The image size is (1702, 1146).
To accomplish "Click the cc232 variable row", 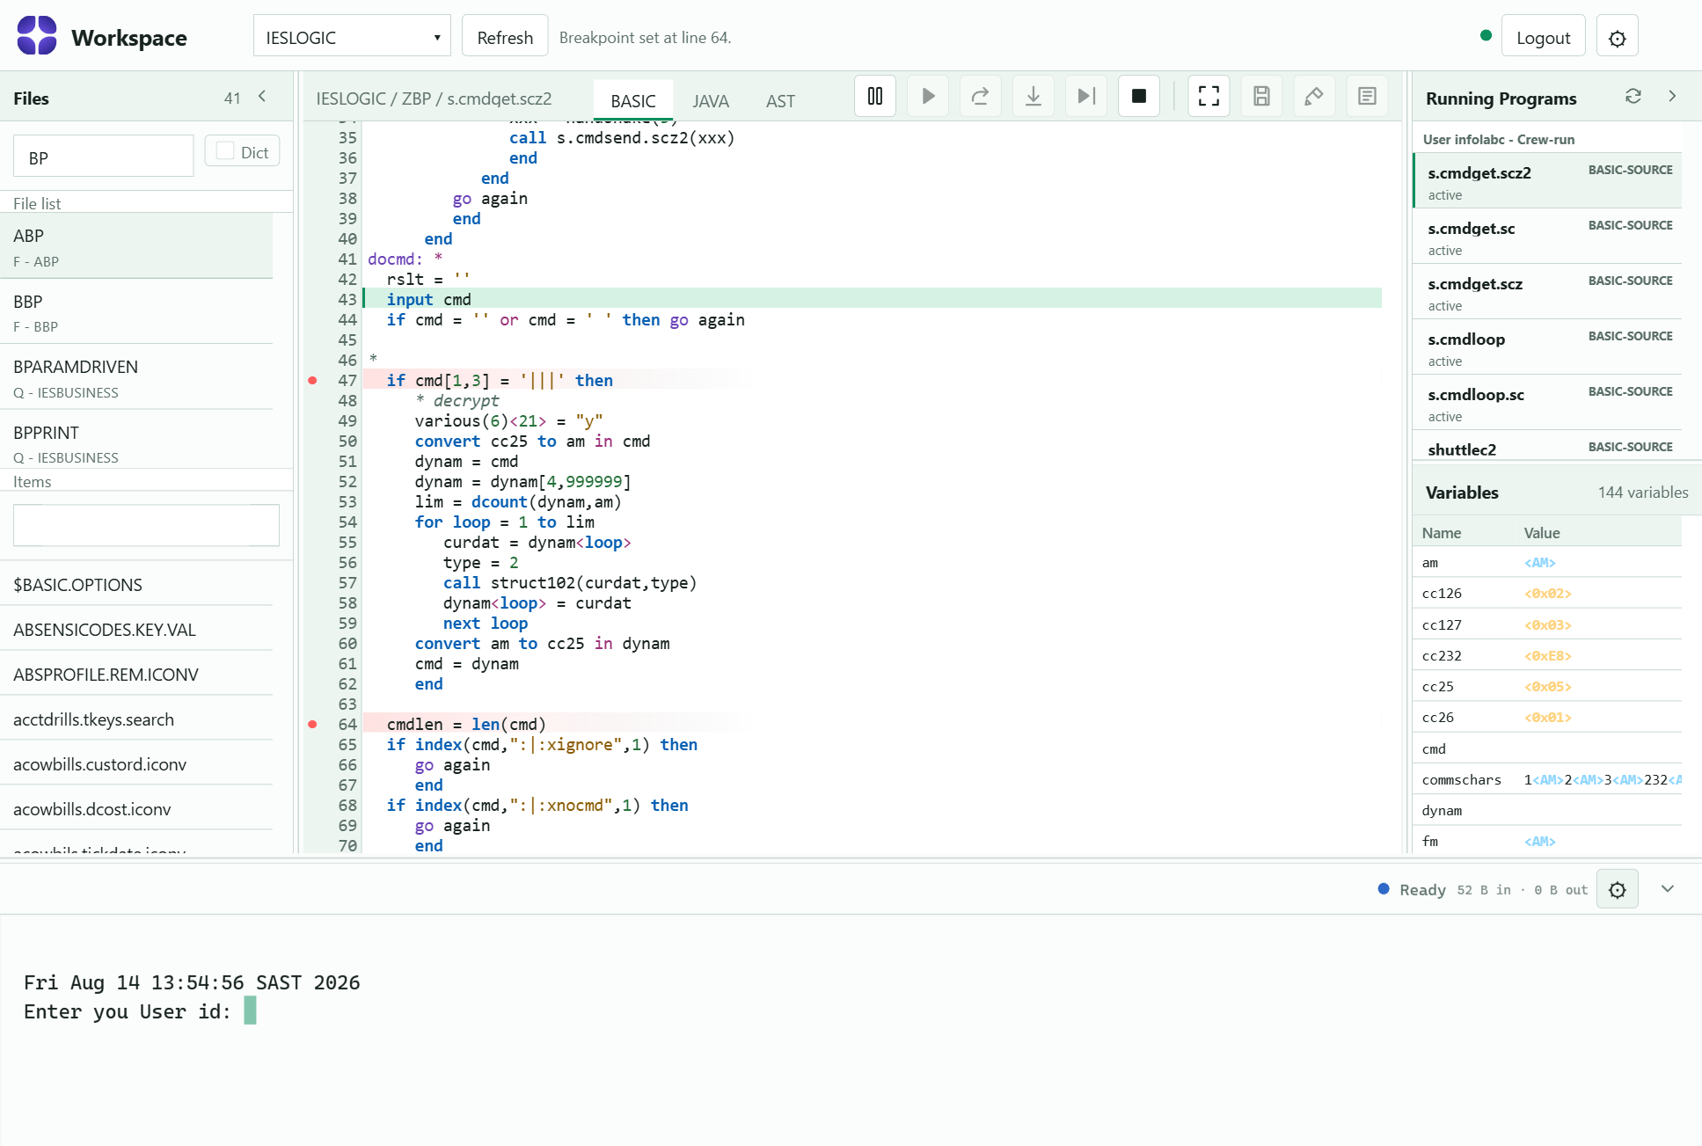I will coord(1548,655).
